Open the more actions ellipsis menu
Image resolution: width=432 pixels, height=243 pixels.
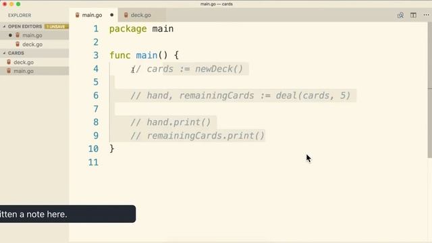tap(426, 15)
